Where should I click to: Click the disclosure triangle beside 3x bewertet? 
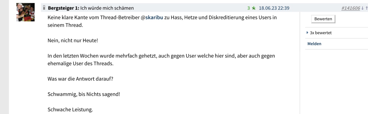pyautogui.click(x=307, y=33)
